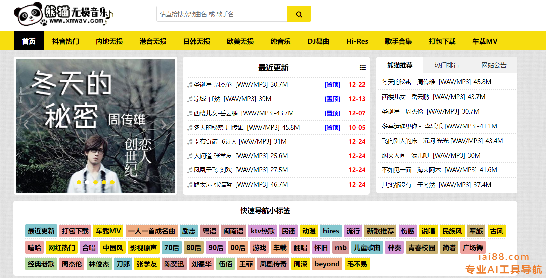This screenshot has height=278, width=546.
Task: Click the 一人一首成名曲 tag
Action: pos(151,231)
